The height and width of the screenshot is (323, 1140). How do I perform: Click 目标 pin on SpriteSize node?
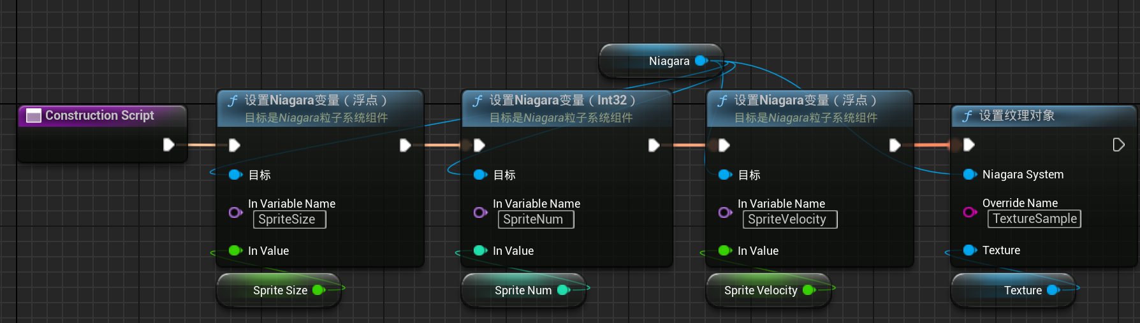235,175
